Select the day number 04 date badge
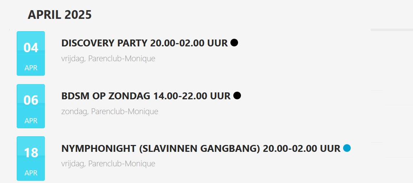The height and width of the screenshot is (183, 413). 31,47
